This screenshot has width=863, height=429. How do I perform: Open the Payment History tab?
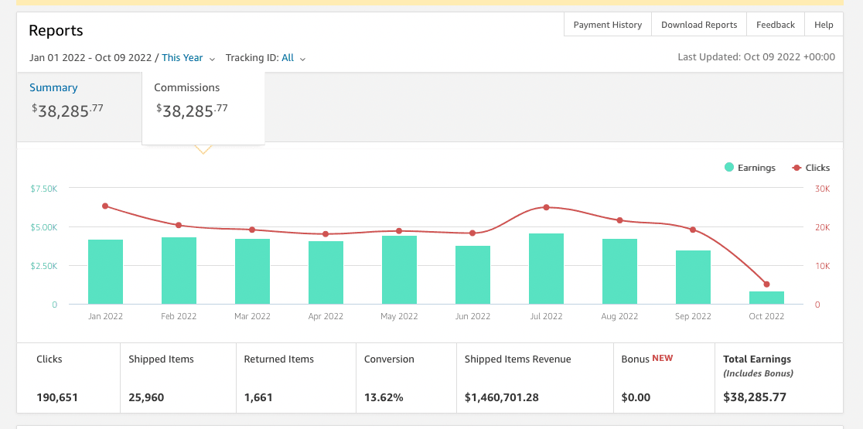(x=607, y=25)
